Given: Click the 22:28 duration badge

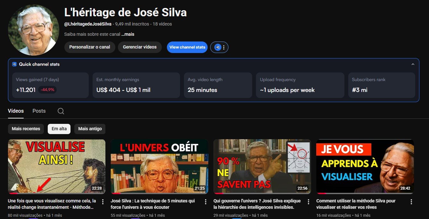Looking at the screenshot, I should 97,188.
